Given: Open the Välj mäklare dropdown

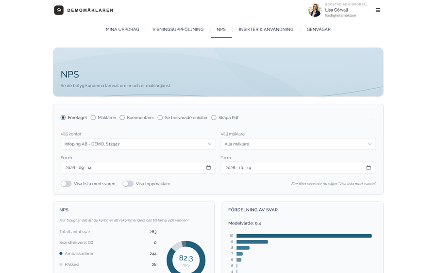Looking at the screenshot, I should pyautogui.click(x=298, y=144).
